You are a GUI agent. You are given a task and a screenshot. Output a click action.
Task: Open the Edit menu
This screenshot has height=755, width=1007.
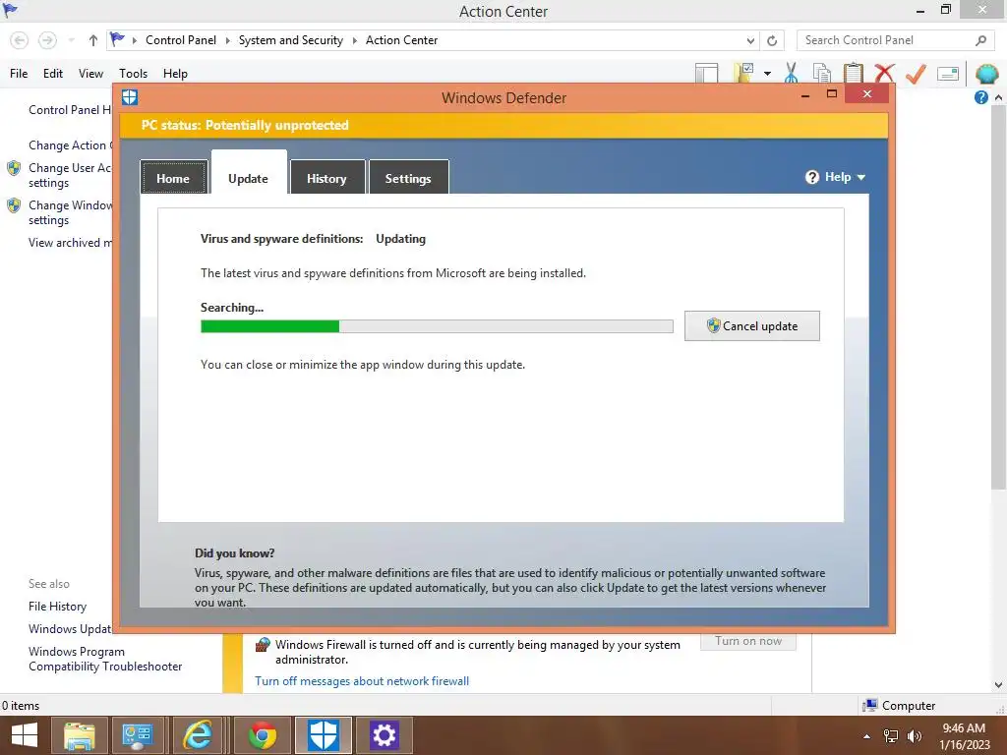pyautogui.click(x=53, y=74)
